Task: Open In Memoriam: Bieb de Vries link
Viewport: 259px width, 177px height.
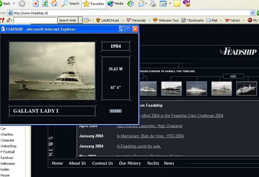Action: tap(150, 136)
